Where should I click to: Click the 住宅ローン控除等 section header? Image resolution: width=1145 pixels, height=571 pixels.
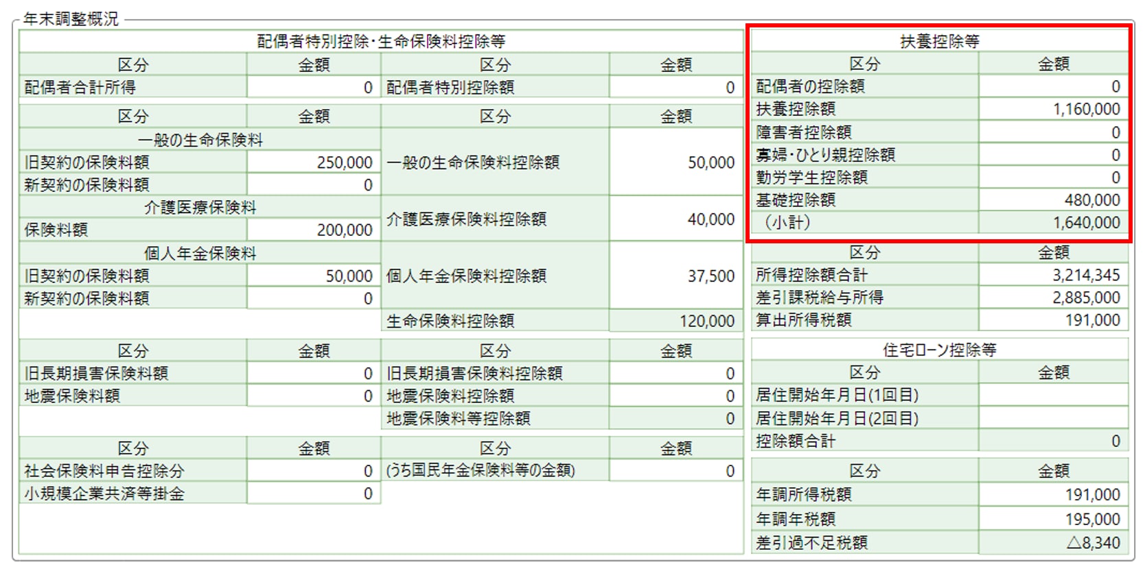click(x=940, y=350)
